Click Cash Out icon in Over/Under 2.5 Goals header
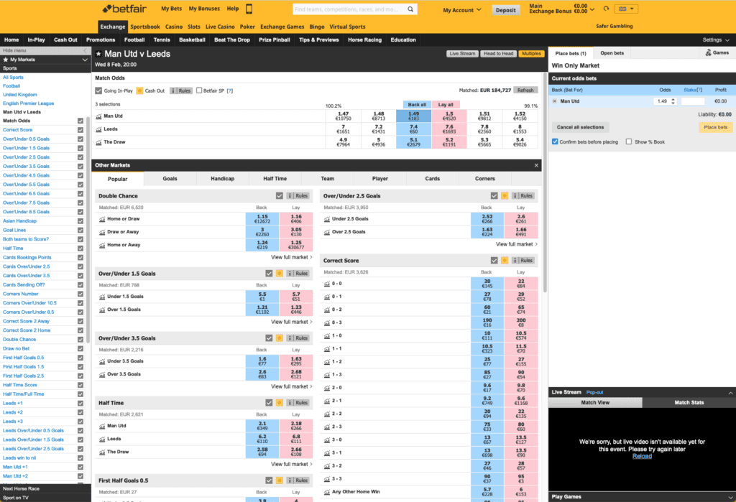 click(x=505, y=195)
